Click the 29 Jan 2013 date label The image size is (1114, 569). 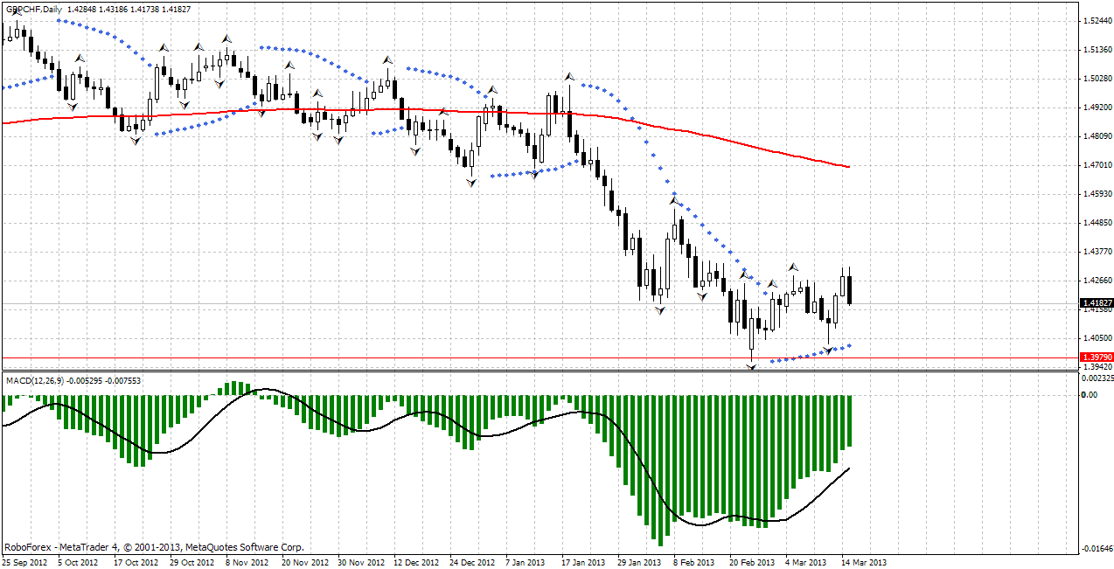(x=639, y=563)
